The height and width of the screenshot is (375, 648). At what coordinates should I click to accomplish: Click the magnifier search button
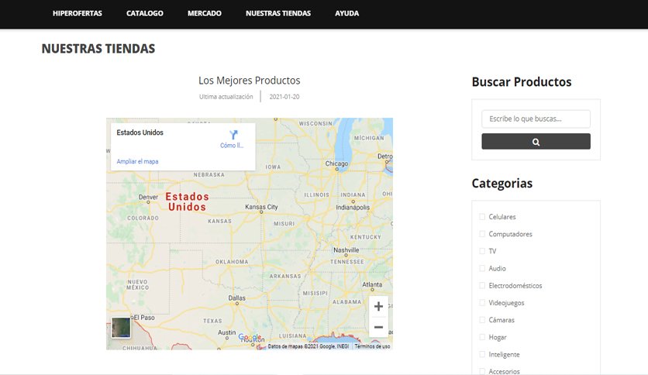pos(536,142)
